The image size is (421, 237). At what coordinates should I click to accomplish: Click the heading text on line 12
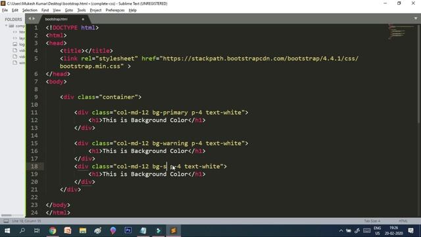tap(145, 120)
